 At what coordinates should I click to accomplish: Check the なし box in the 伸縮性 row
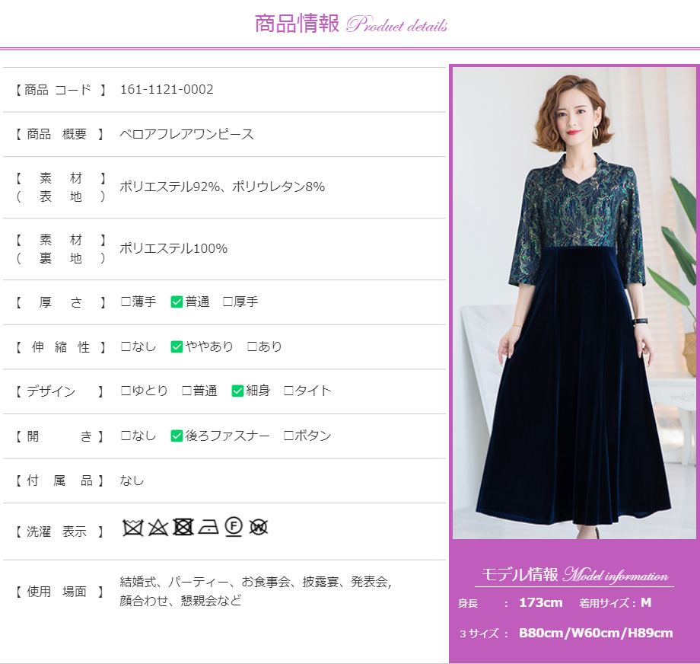point(126,346)
